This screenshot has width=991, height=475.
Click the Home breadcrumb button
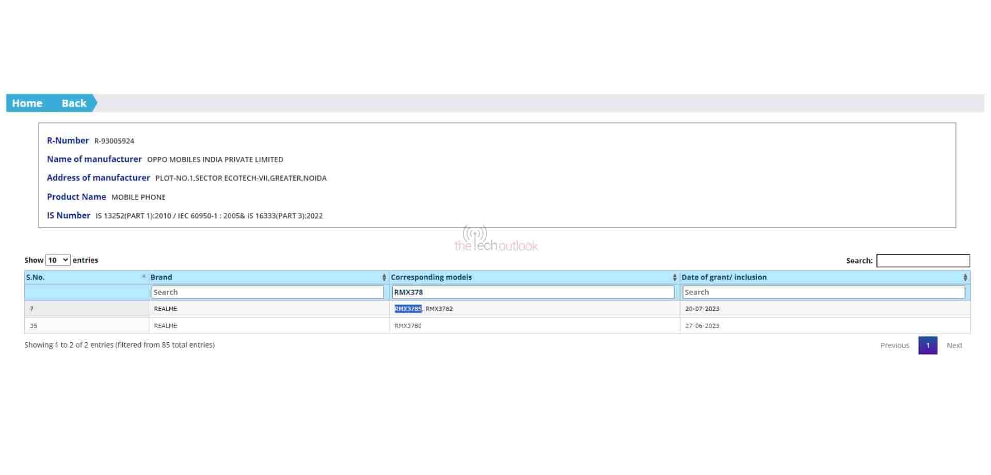click(27, 103)
